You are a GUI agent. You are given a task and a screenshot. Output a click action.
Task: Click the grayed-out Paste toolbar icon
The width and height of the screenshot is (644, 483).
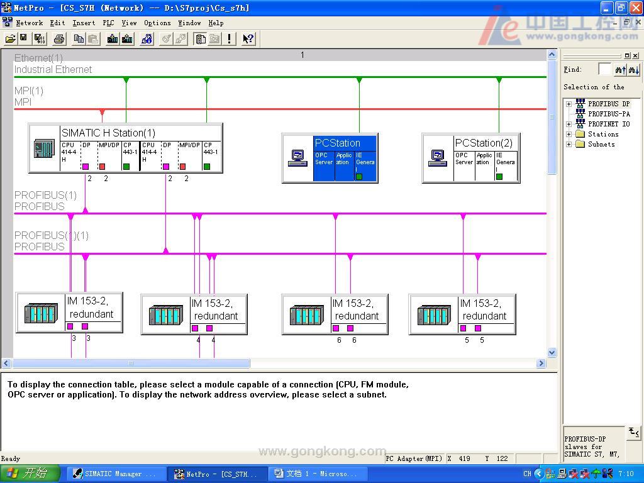(93, 38)
